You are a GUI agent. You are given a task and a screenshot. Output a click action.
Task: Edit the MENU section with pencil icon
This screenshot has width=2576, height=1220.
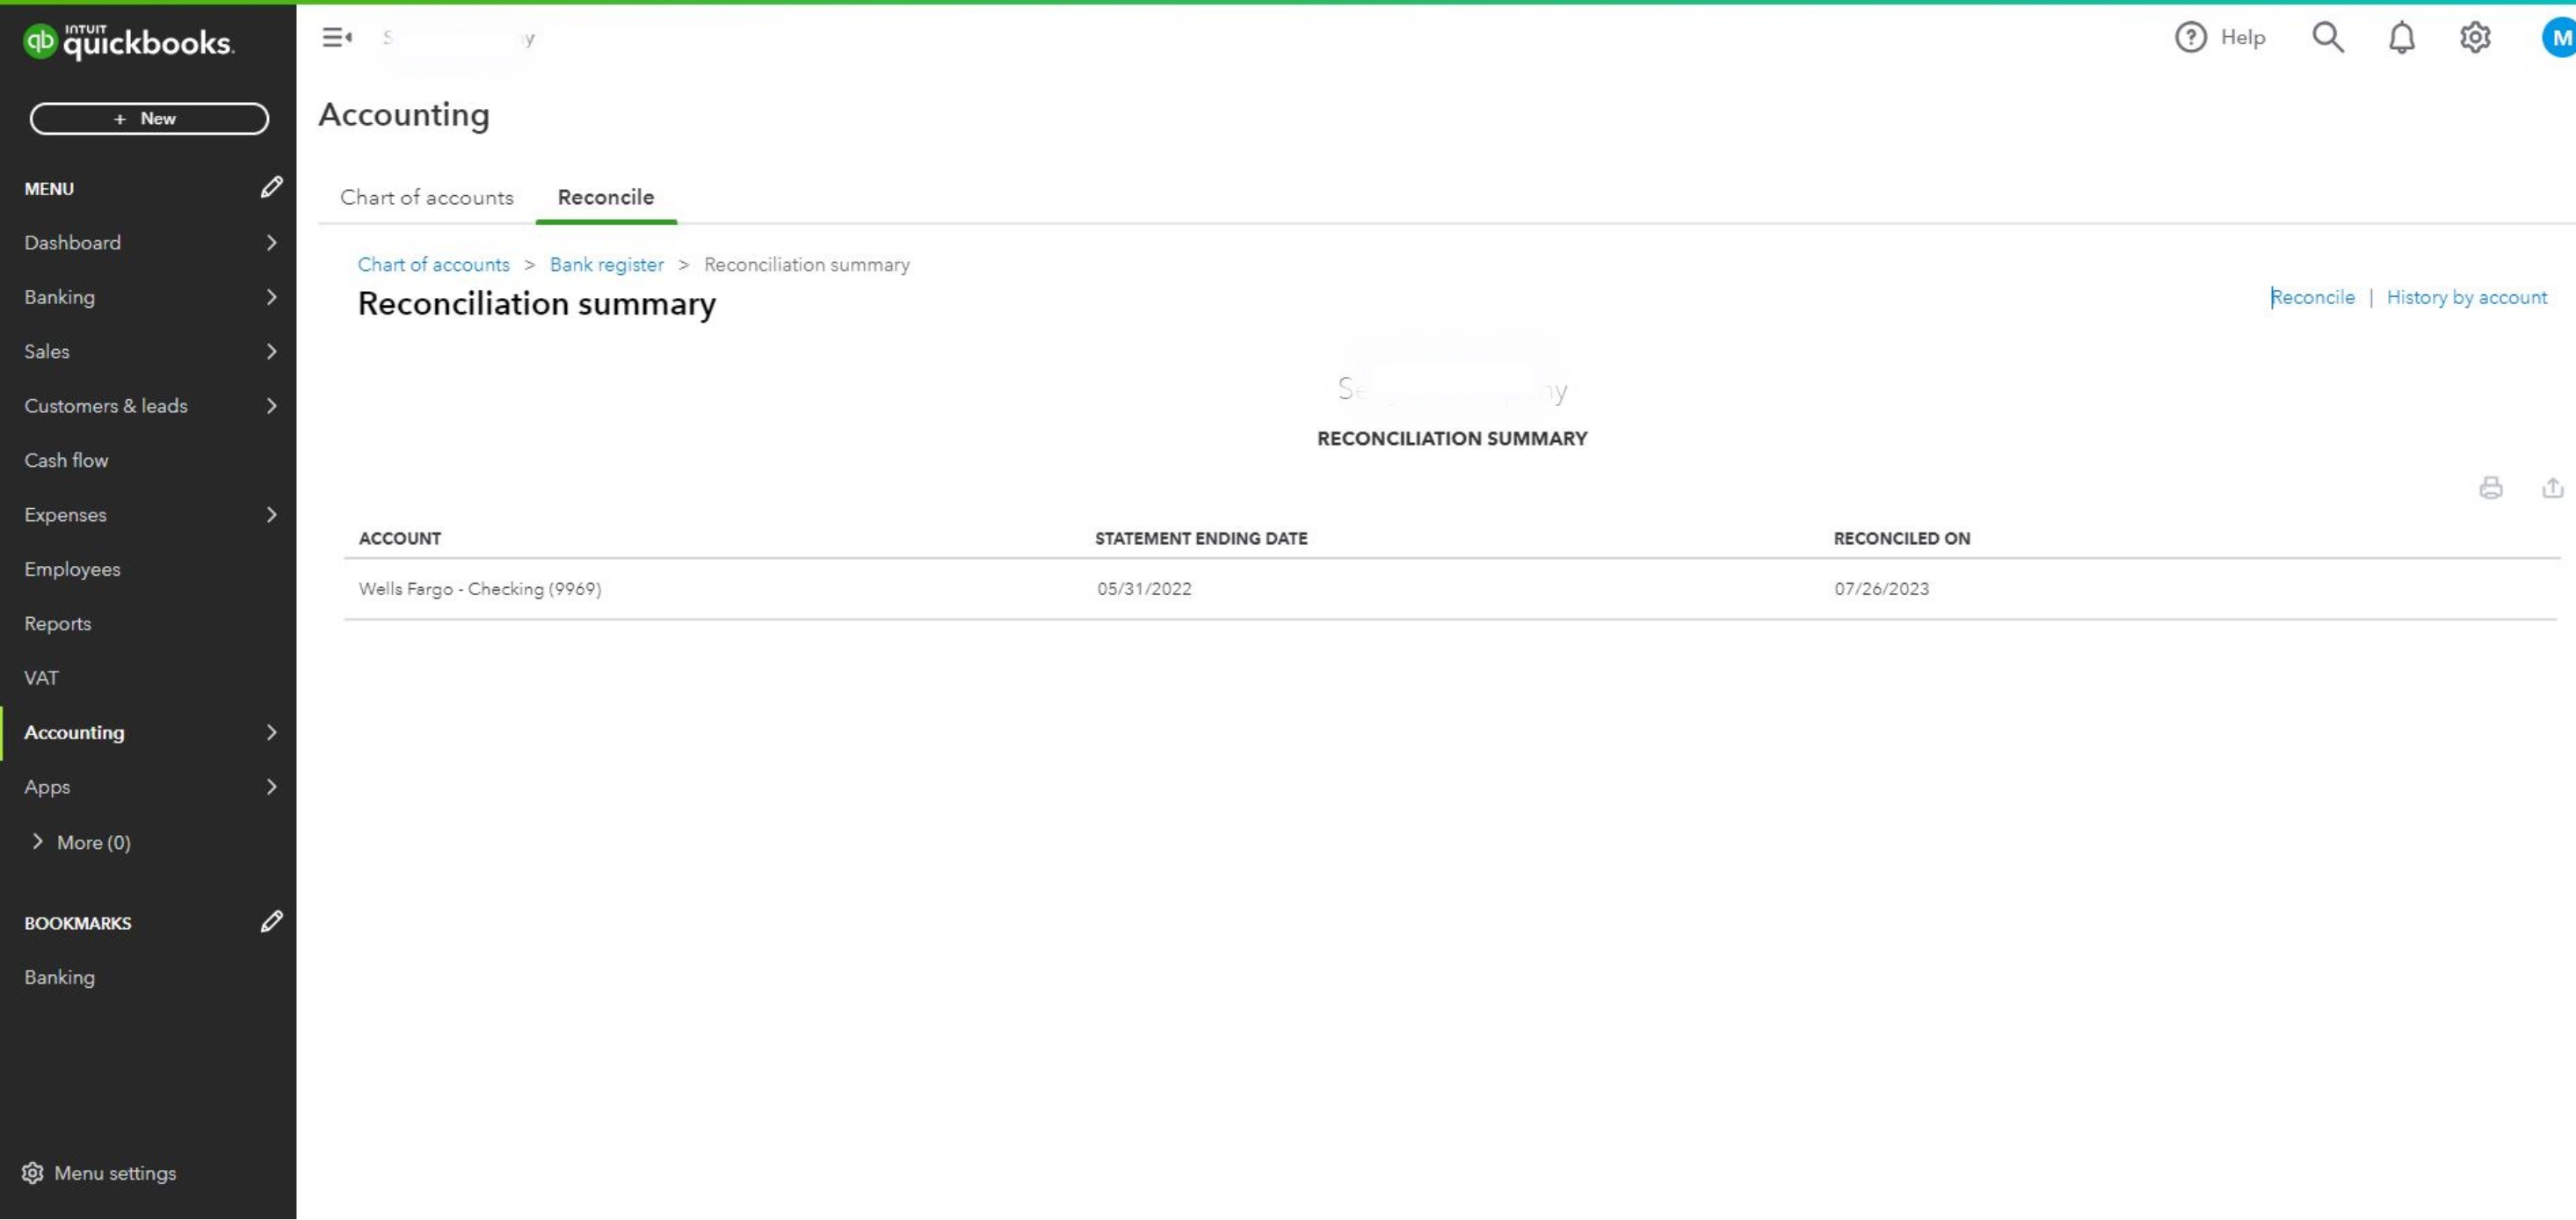pyautogui.click(x=271, y=188)
